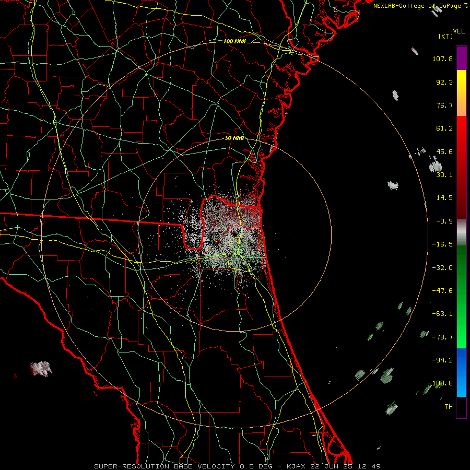Click the 76.7 velocity scale value
470x470 pixels.
point(444,105)
